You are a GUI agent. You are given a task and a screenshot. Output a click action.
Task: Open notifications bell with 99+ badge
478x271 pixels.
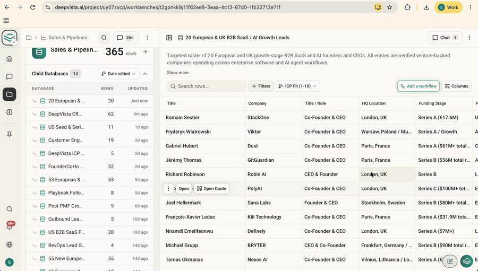tap(10, 227)
